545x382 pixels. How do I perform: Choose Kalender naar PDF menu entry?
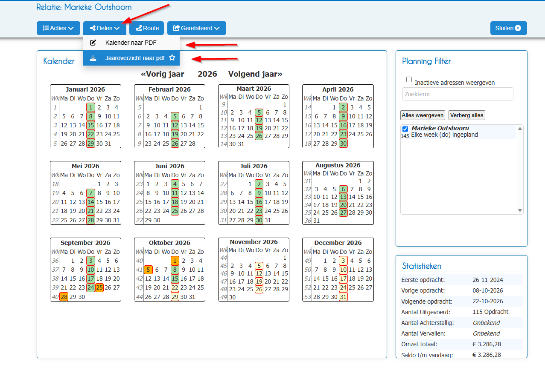coord(131,43)
